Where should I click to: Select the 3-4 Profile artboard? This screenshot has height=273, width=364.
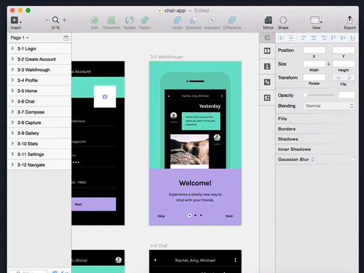pos(27,80)
